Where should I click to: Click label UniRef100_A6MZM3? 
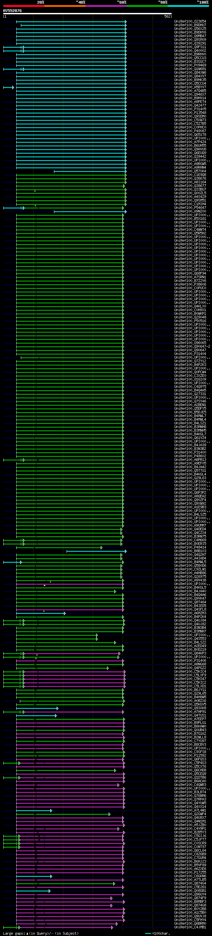pos(190,613)
